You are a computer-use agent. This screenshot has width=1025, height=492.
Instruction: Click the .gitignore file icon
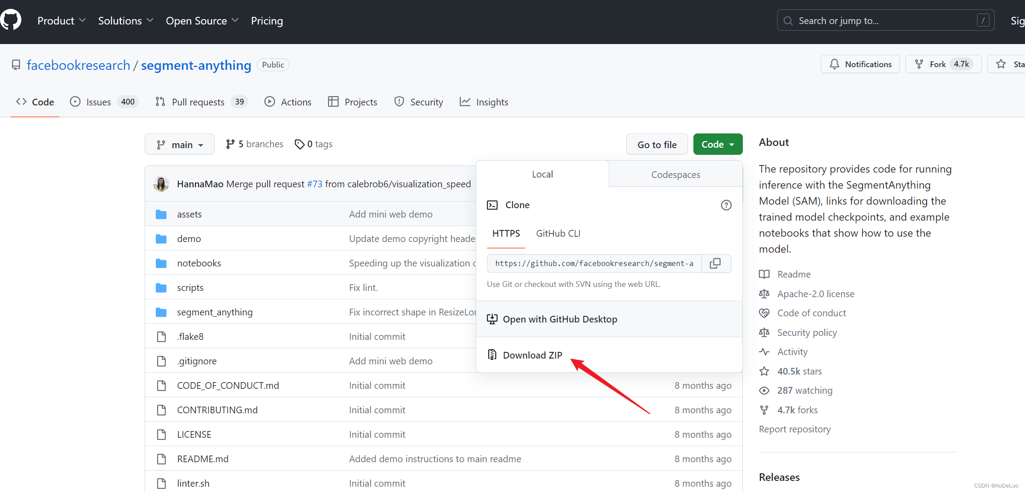pyautogui.click(x=162, y=361)
